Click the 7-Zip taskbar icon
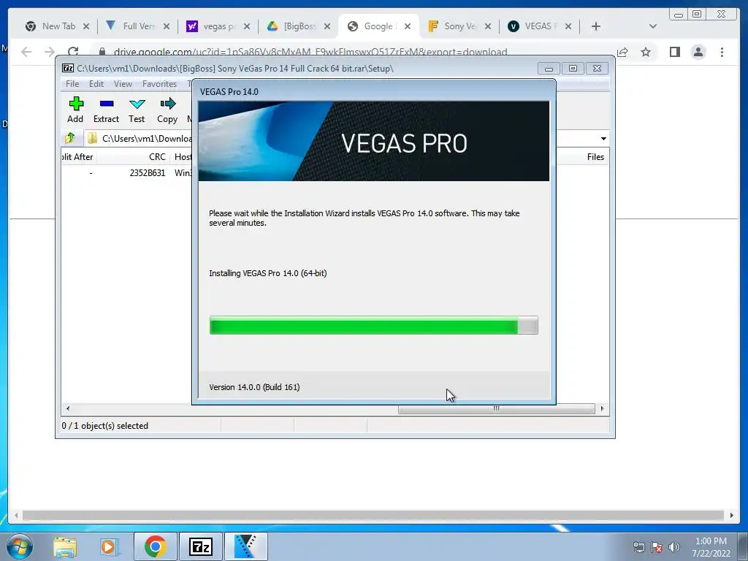The width and height of the screenshot is (748, 561). [200, 546]
